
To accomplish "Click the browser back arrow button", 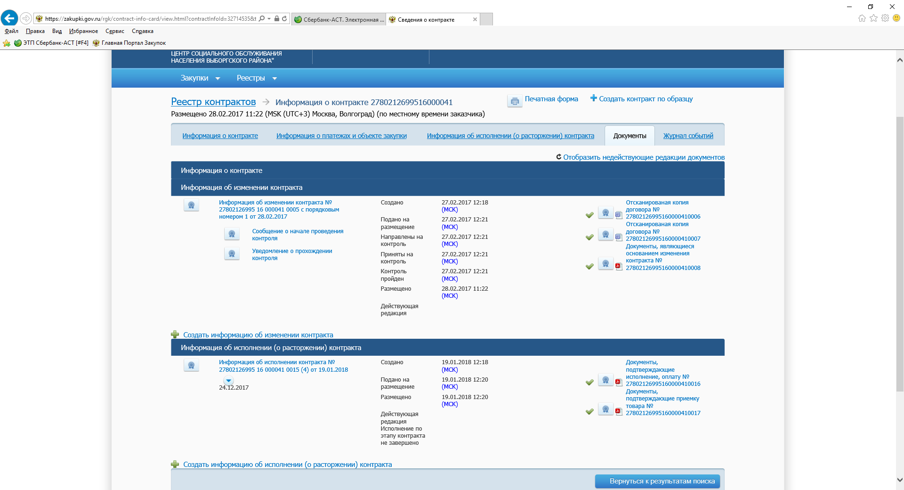I will click(x=9, y=18).
